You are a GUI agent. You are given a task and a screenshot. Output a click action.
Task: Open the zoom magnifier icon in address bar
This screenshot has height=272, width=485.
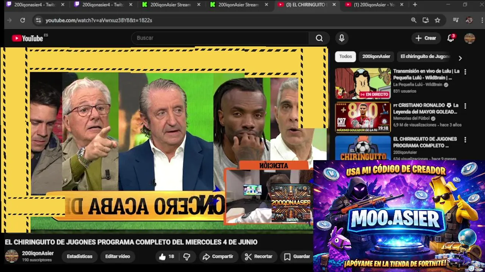[414, 20]
